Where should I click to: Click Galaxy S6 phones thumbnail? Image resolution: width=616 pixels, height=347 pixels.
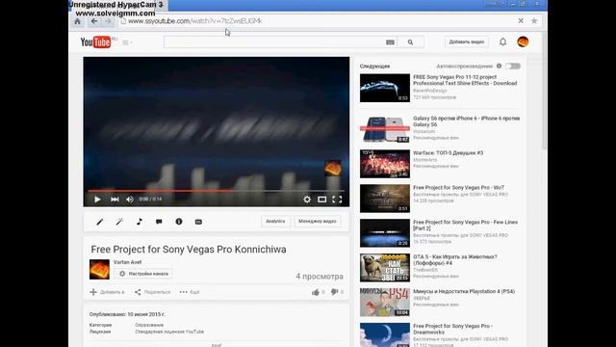tap(385, 129)
